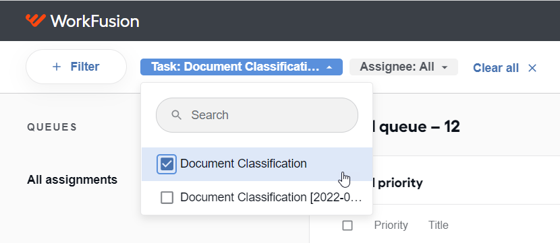
Task: Select the Document Classification [2022-0… option
Action: 257,197
